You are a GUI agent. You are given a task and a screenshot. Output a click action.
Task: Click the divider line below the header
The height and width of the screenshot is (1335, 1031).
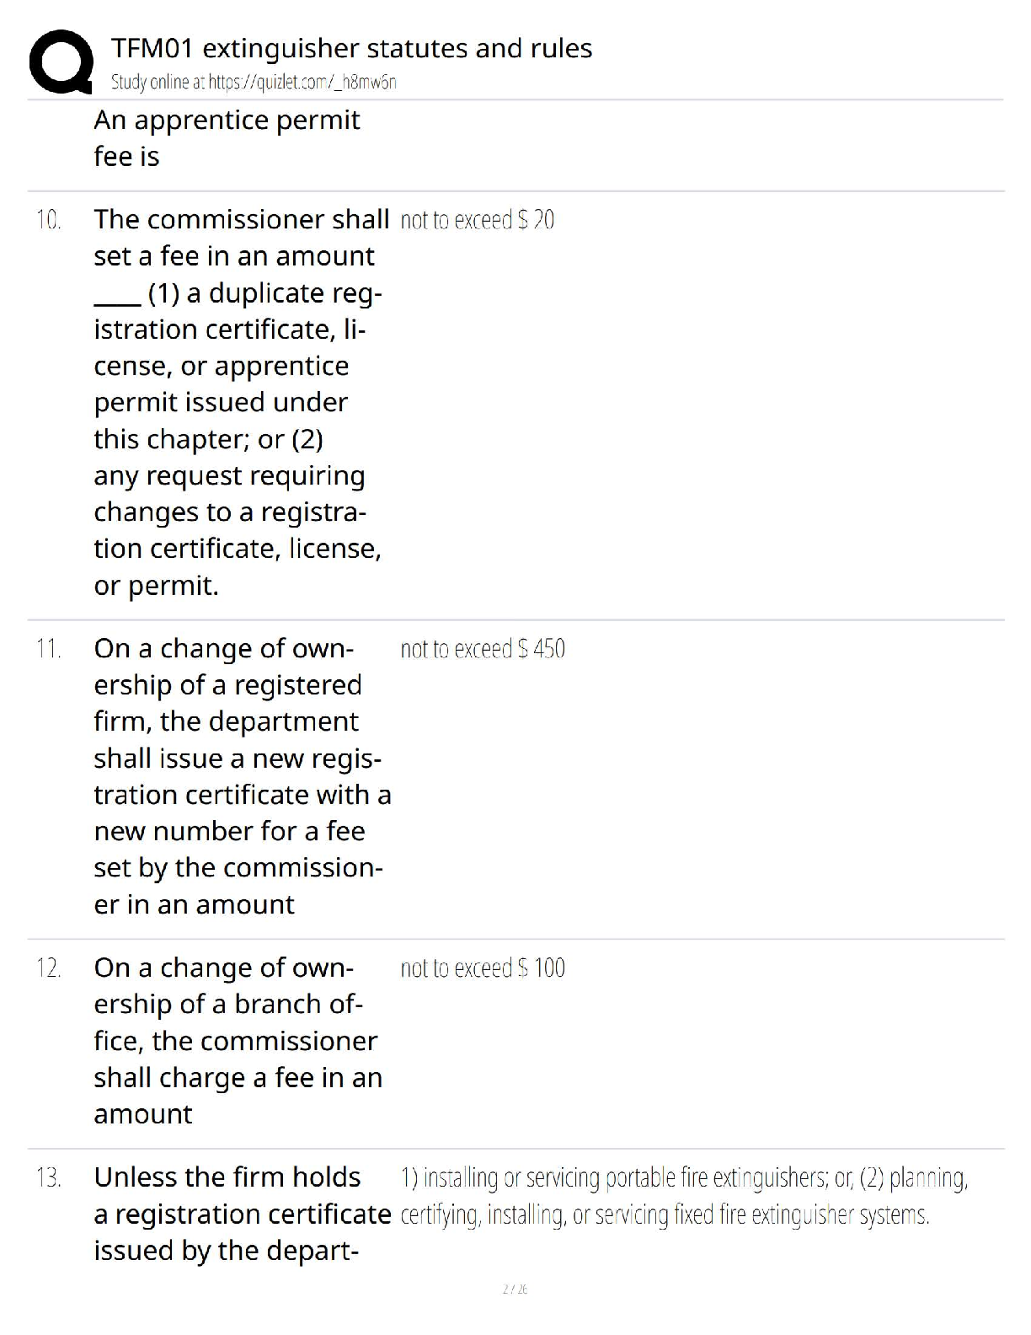515,99
